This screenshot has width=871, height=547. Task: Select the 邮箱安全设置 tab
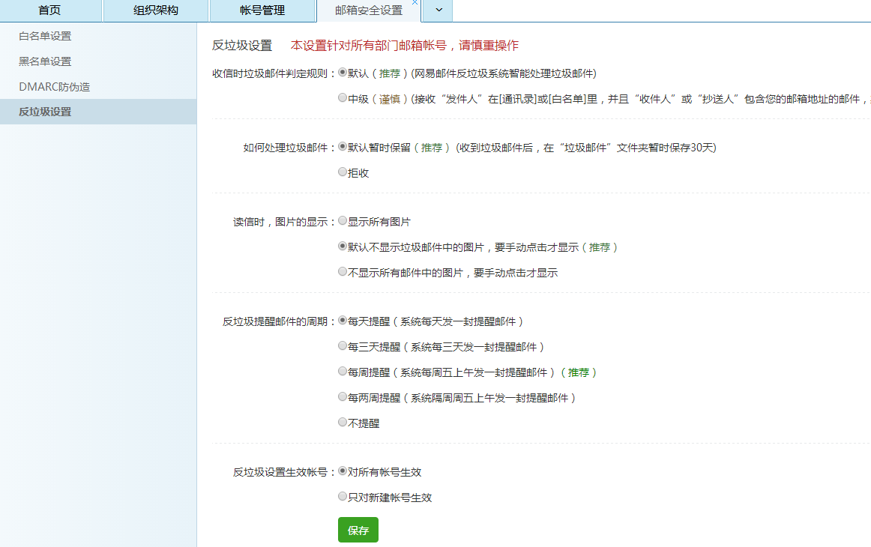pos(367,11)
